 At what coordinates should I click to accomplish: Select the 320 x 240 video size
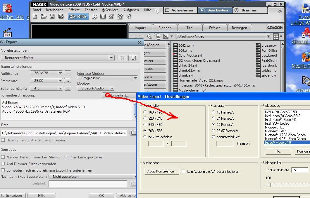click(145, 119)
